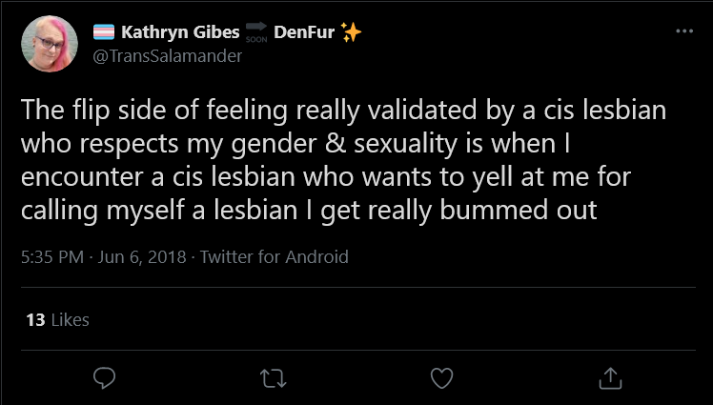The height and width of the screenshot is (405, 713).
Task: Click the DenFur text in display name
Action: [304, 32]
